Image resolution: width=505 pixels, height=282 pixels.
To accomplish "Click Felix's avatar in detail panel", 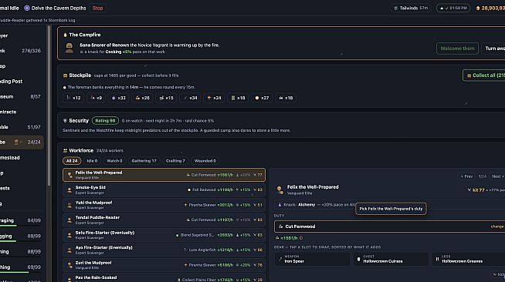I will pyautogui.click(x=280, y=190).
